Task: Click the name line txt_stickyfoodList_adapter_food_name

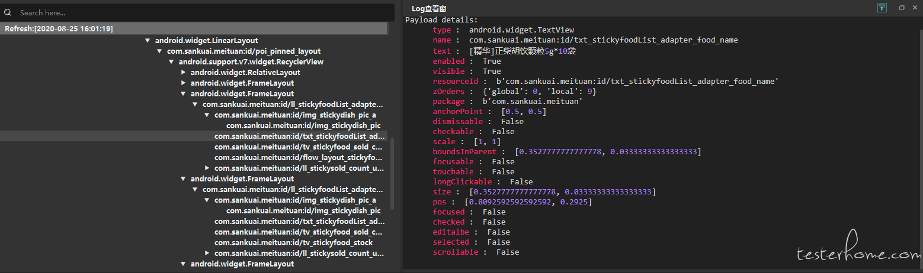Action: [585, 40]
